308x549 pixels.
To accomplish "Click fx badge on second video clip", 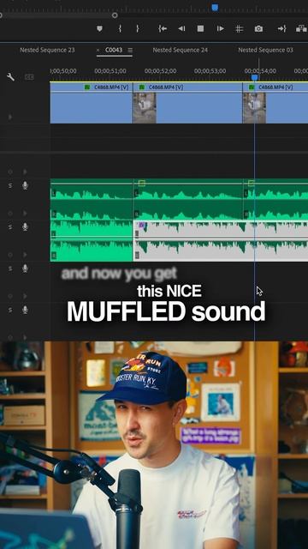I will [x=142, y=87].
